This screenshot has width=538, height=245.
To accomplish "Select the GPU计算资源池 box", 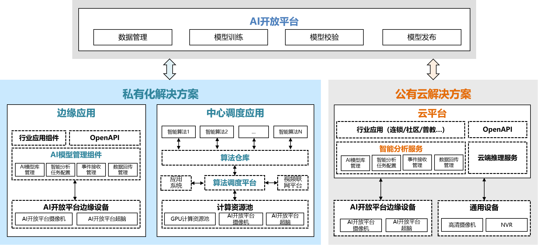I will [190, 219].
